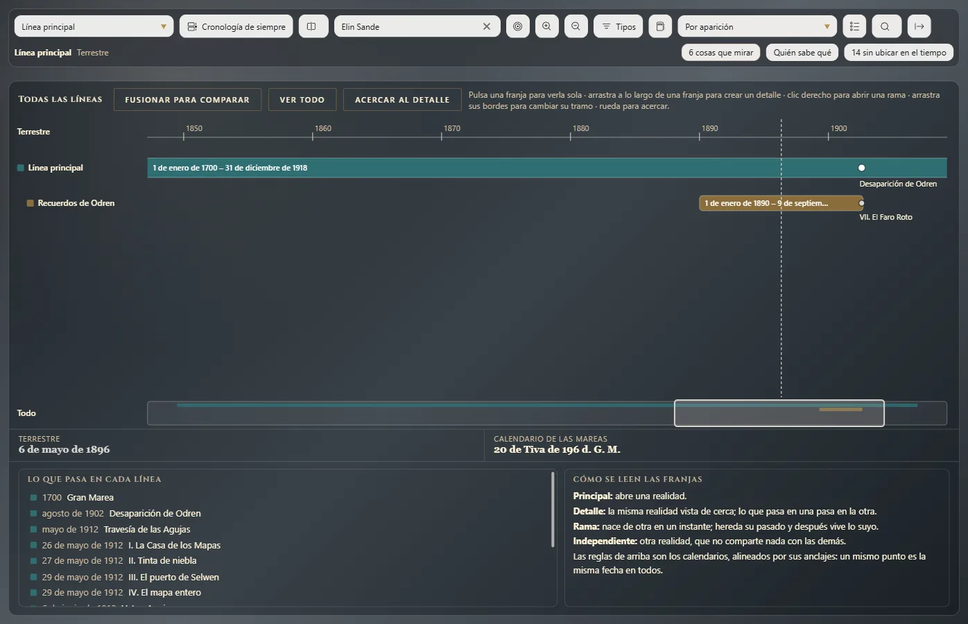Screen dimensions: 968x624
Task: Show the 14 sin ubicar en el tiempo
Action: [899, 53]
